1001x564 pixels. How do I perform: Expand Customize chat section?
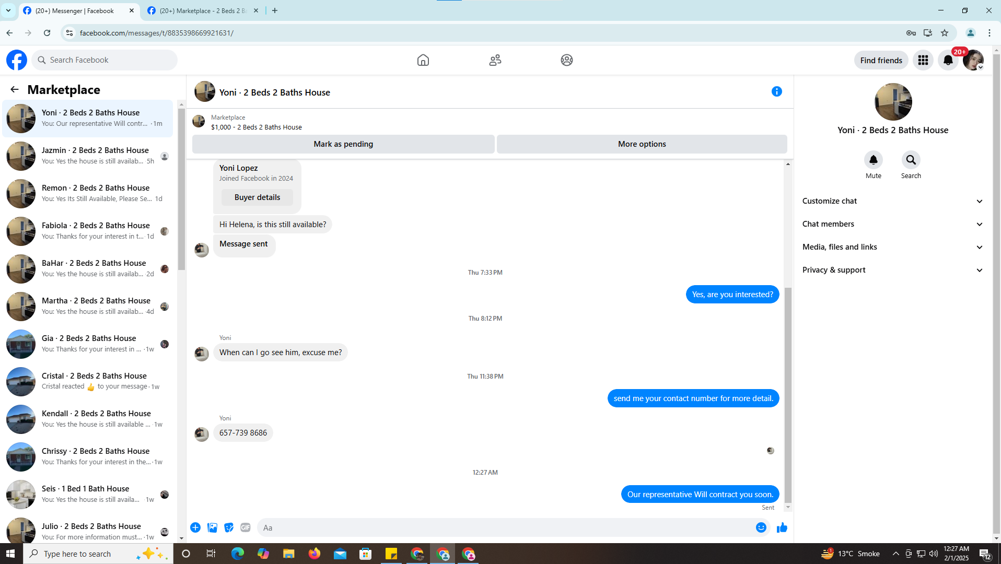[x=893, y=201]
